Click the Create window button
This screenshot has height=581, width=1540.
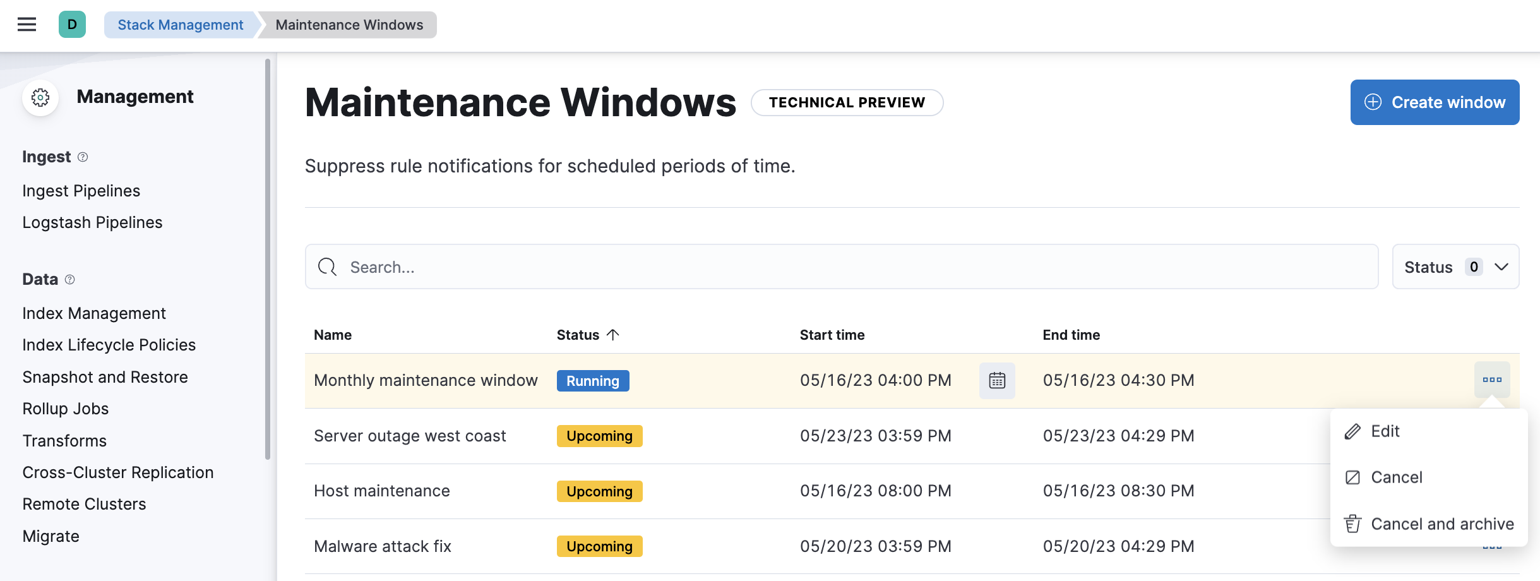[1434, 102]
